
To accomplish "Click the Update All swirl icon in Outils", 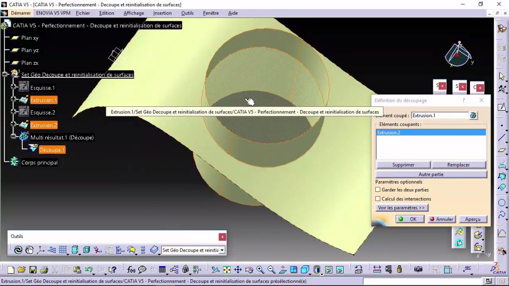I will pos(18,250).
